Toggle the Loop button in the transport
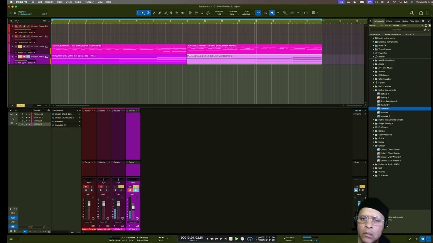 point(250,239)
